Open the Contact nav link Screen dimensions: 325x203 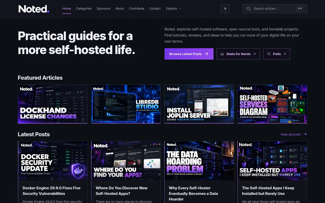(155, 9)
